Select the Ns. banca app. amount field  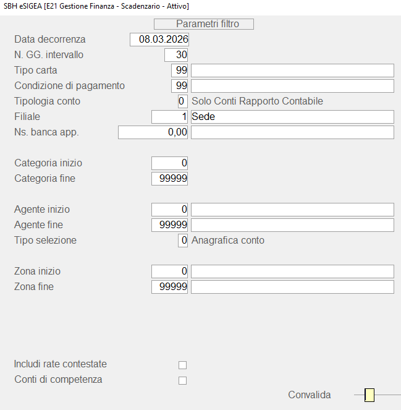coord(153,132)
